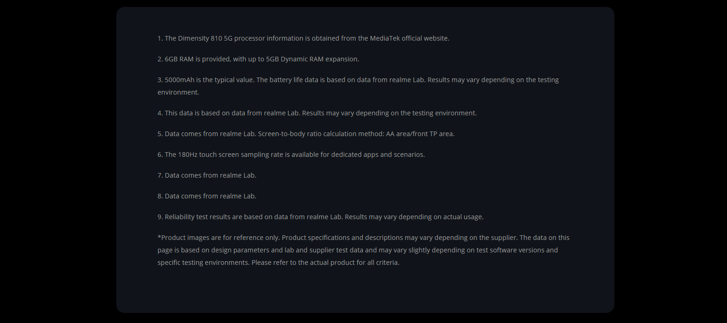Image resolution: width=727 pixels, height=323 pixels.
Task: Click 'Results may vary depending on actual usage' text
Action: [414, 217]
